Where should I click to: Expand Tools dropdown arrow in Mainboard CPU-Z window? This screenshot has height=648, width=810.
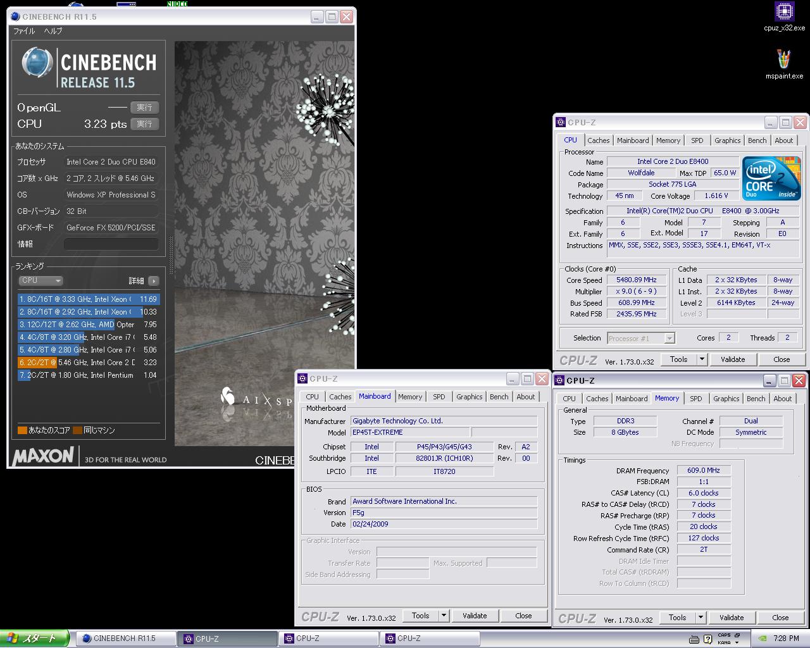point(444,616)
